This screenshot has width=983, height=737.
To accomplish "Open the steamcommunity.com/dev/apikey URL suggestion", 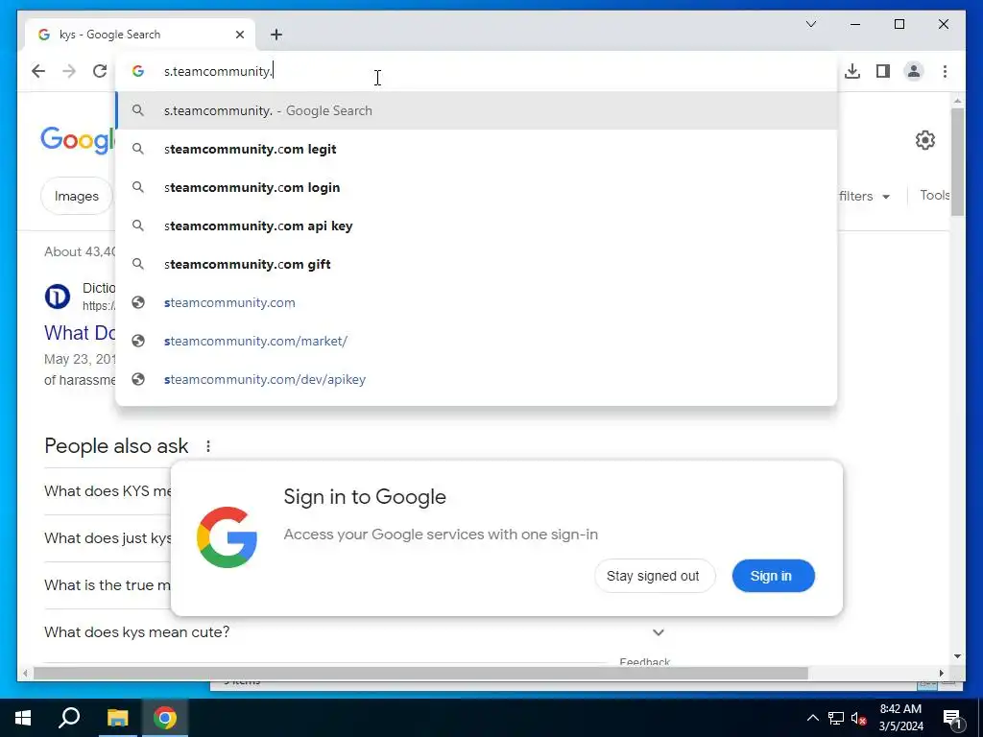I will click(476, 379).
